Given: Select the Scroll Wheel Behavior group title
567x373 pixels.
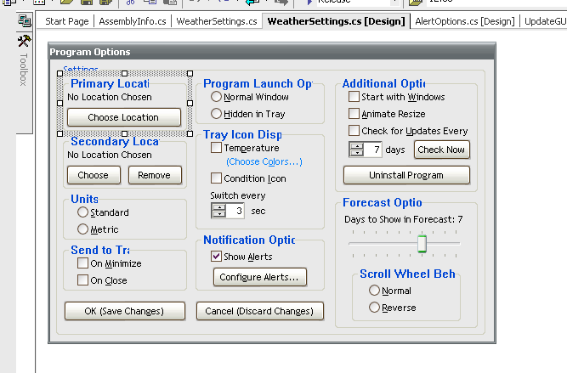Looking at the screenshot, I should 407,274.
